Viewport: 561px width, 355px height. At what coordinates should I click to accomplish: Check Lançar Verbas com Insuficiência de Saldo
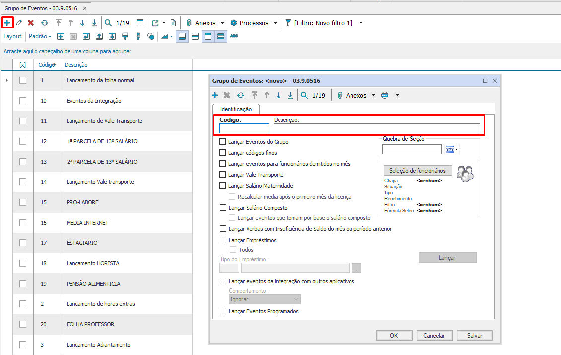click(x=223, y=229)
